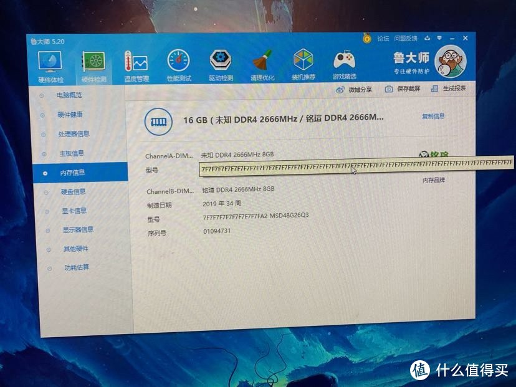Click 保存截屏 save screenshot
Screen dimensions: 516x387
click(x=403, y=89)
